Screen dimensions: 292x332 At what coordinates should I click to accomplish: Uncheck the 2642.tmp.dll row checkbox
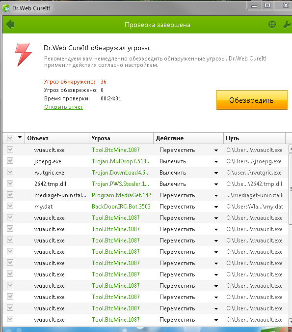click(x=10, y=183)
